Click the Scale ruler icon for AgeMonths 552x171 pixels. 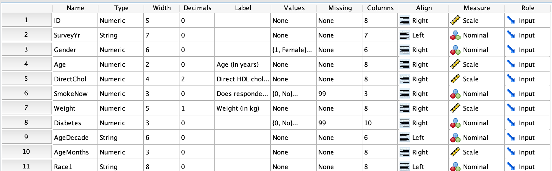455,152
